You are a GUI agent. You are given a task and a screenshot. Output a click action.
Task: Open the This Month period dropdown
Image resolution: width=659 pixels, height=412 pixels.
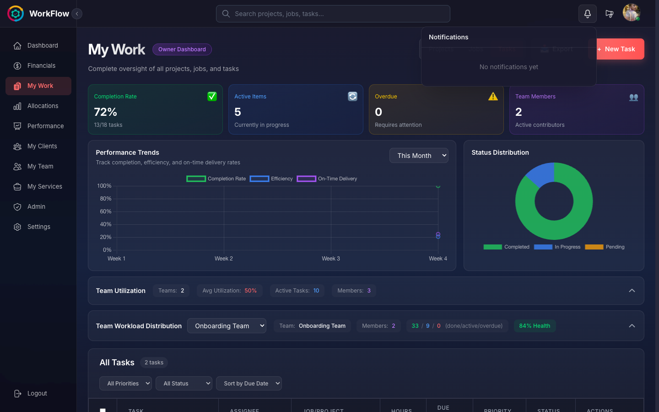pos(419,155)
